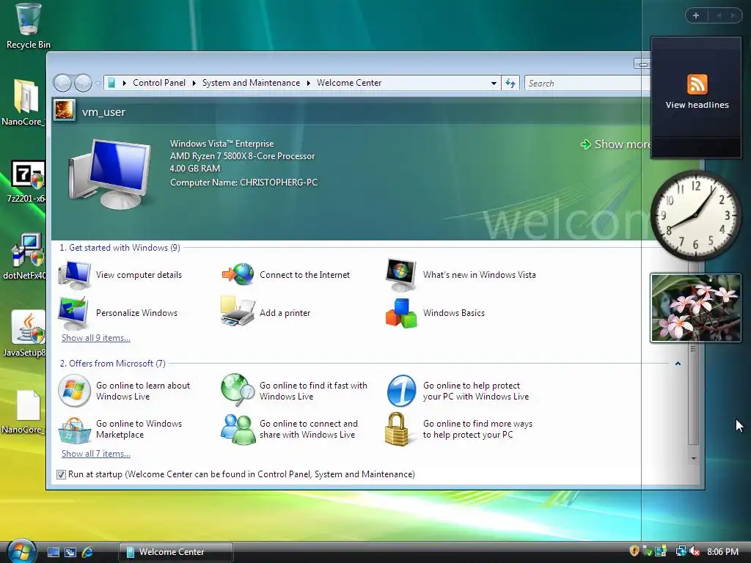
Task: Click the 8:06 PM taskbar clock
Action: point(722,551)
